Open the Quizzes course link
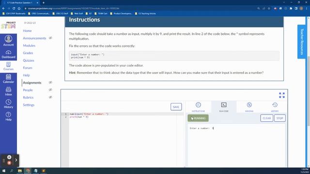 click(29, 60)
